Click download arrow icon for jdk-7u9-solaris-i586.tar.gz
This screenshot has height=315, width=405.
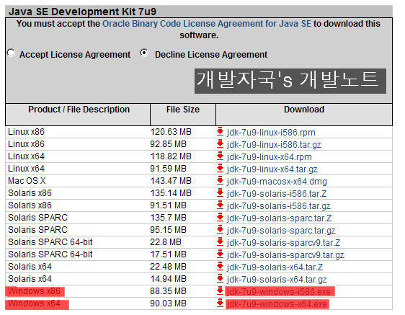tap(220, 205)
